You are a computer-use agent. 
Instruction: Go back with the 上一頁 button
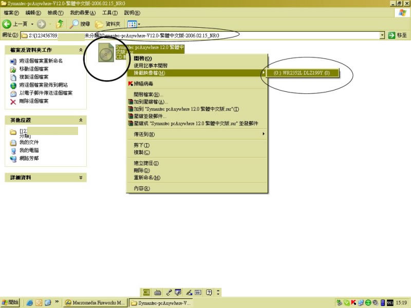[15, 24]
